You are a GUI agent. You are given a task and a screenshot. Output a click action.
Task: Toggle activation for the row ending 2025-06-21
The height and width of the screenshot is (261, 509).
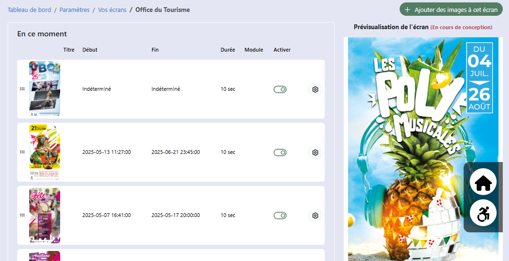point(280,152)
